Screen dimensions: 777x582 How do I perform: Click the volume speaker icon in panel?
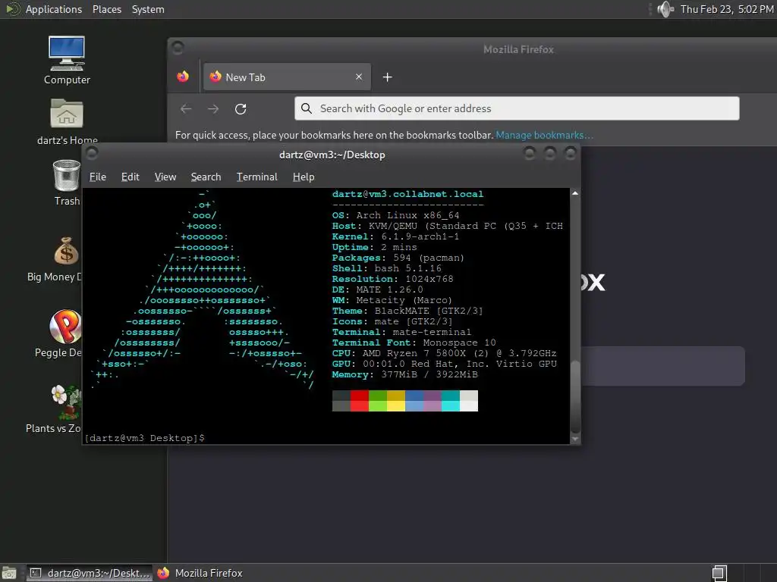coord(665,9)
